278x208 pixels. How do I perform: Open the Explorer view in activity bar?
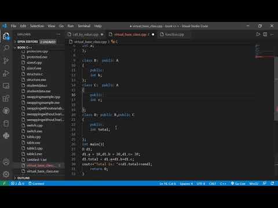[x=6, y=36]
